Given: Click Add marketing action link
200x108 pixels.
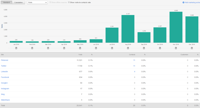Looking at the screenshot, I should [191, 3].
